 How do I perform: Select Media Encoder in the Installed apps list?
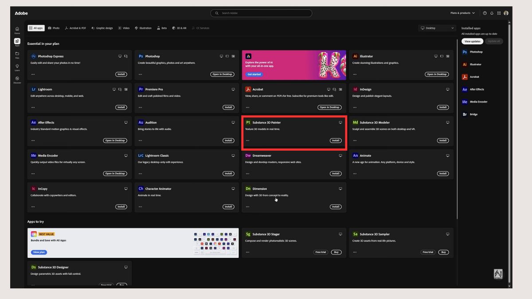pyautogui.click(x=475, y=102)
